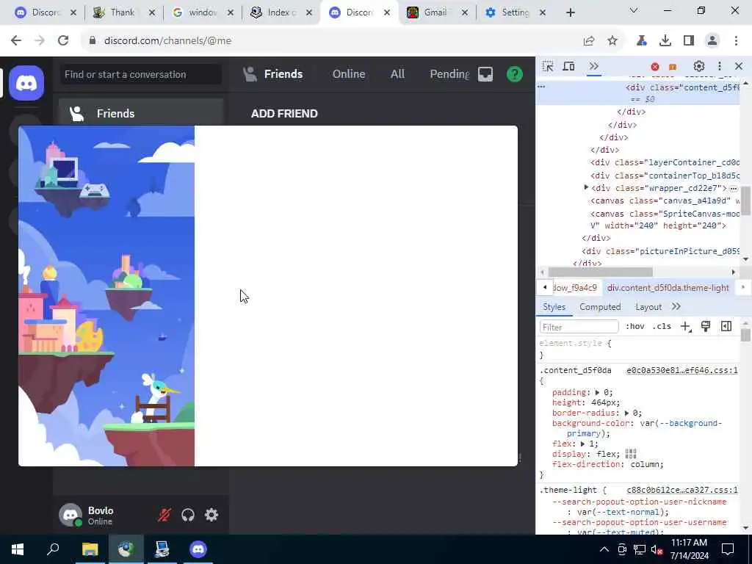
Task: Open File Explorer from taskbar
Action: point(90,549)
